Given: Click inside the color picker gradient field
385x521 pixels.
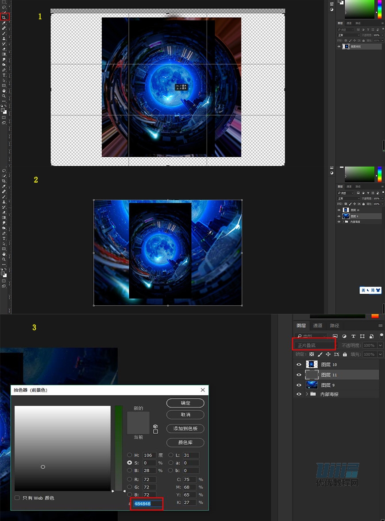Looking at the screenshot, I should point(62,448).
